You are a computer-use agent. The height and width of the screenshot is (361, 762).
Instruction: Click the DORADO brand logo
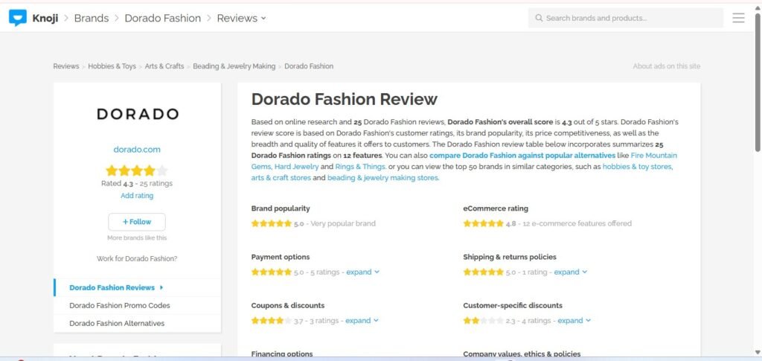click(x=138, y=114)
